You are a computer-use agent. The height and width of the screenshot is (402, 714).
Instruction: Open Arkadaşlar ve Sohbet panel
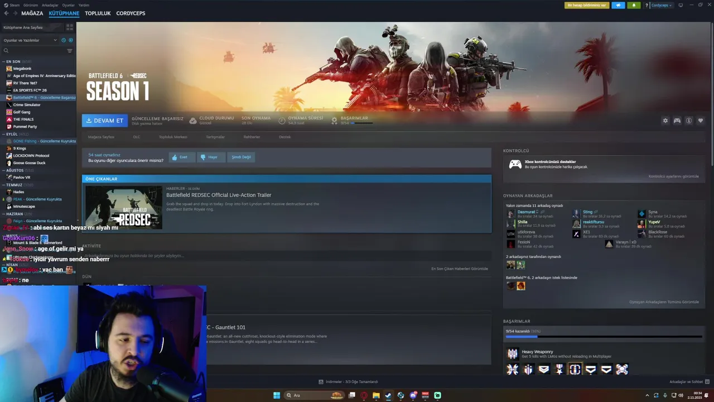point(689,382)
